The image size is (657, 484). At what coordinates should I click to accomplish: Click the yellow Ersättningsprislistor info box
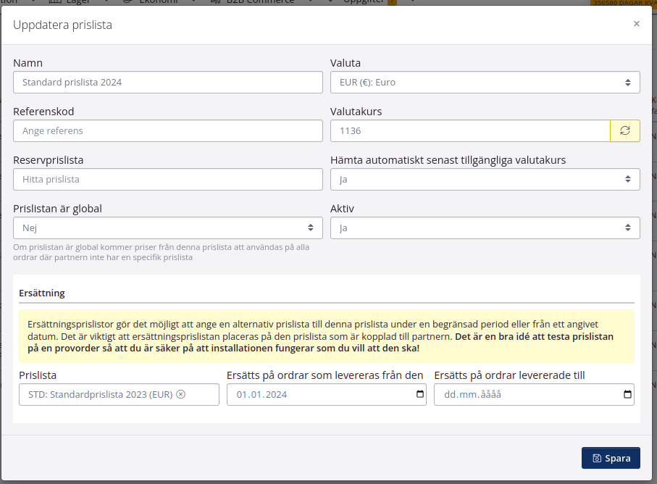point(326,336)
